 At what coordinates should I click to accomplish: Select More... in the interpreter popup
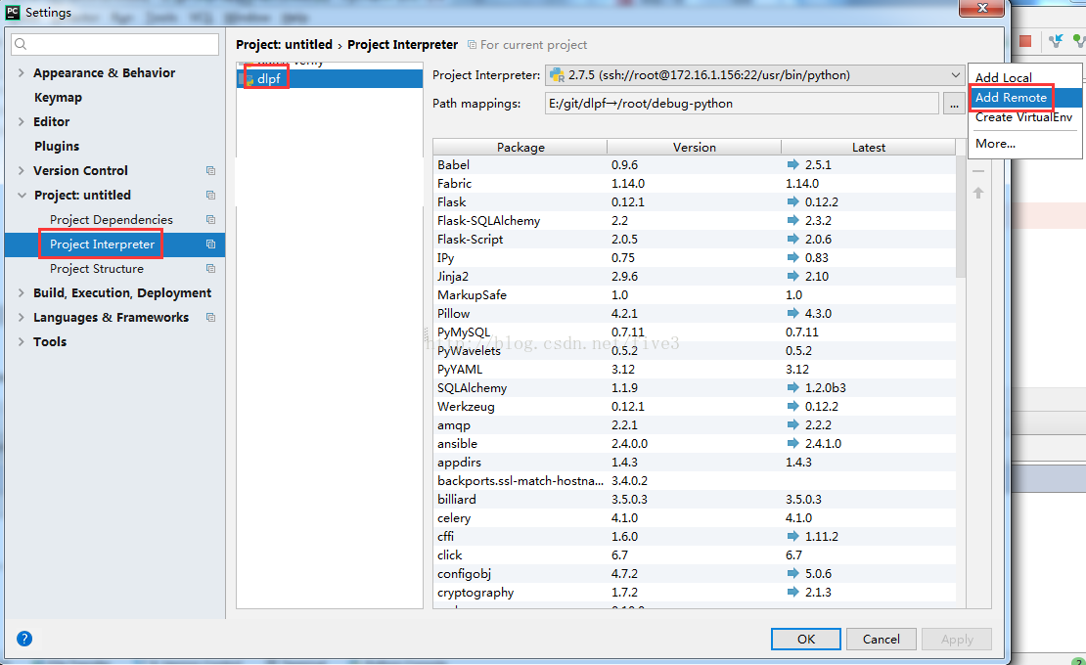pyautogui.click(x=1024, y=143)
